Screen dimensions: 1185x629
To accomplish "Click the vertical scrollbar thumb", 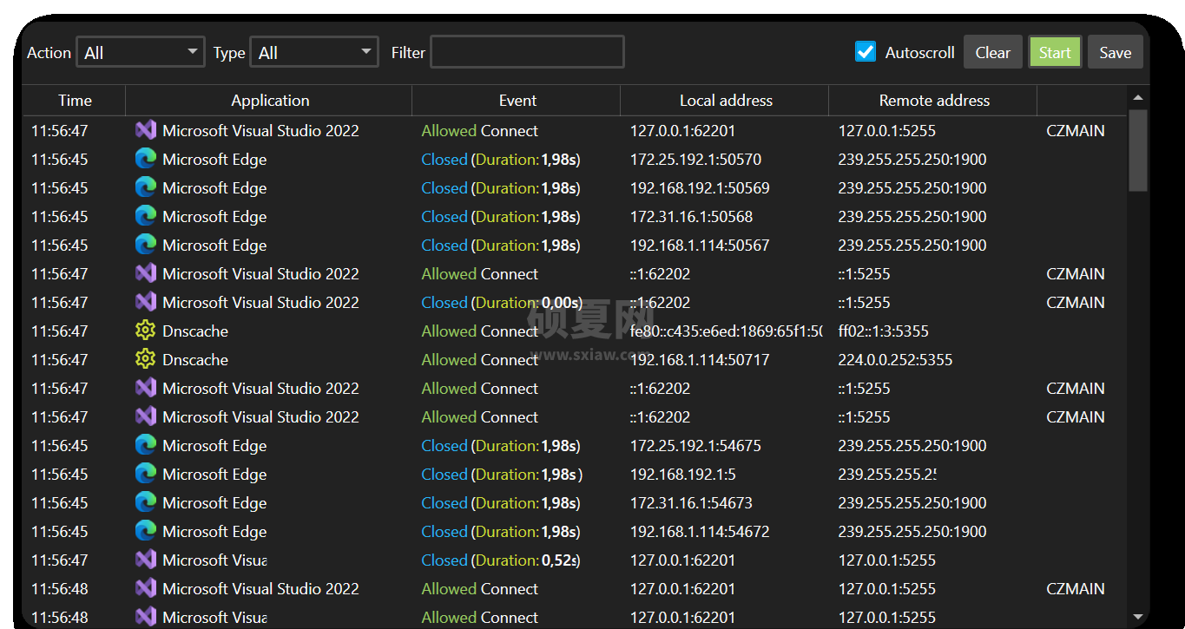I will point(1137,150).
